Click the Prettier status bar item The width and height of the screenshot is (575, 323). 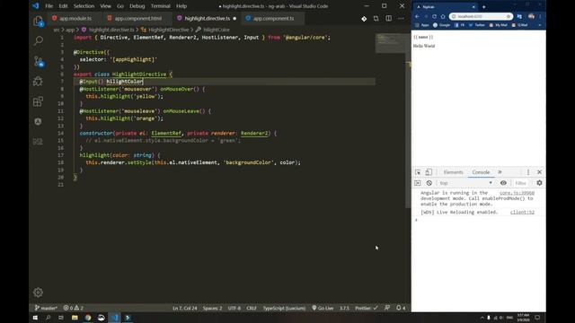click(366, 308)
